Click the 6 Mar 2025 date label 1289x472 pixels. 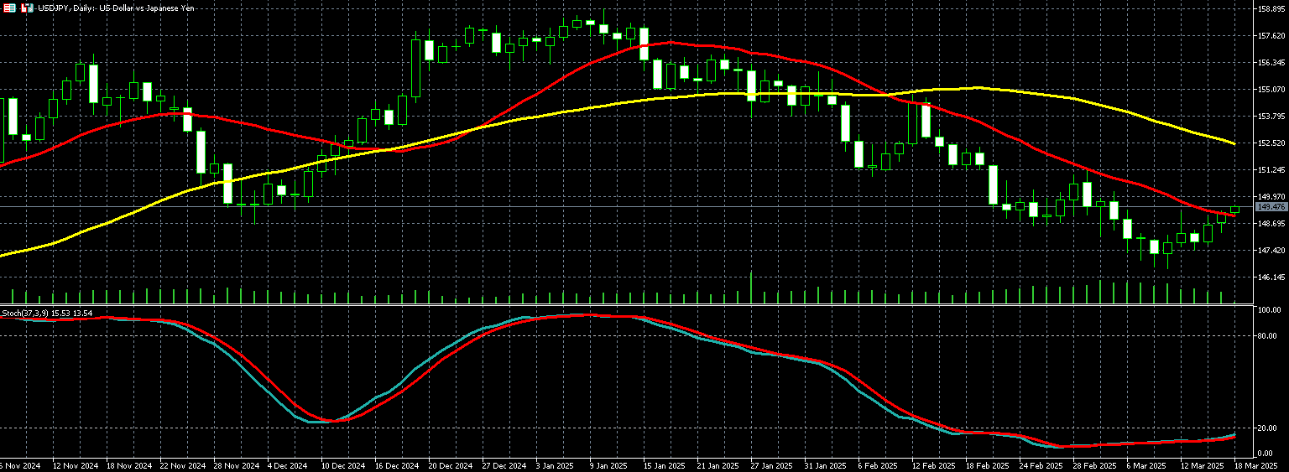pos(1147,465)
